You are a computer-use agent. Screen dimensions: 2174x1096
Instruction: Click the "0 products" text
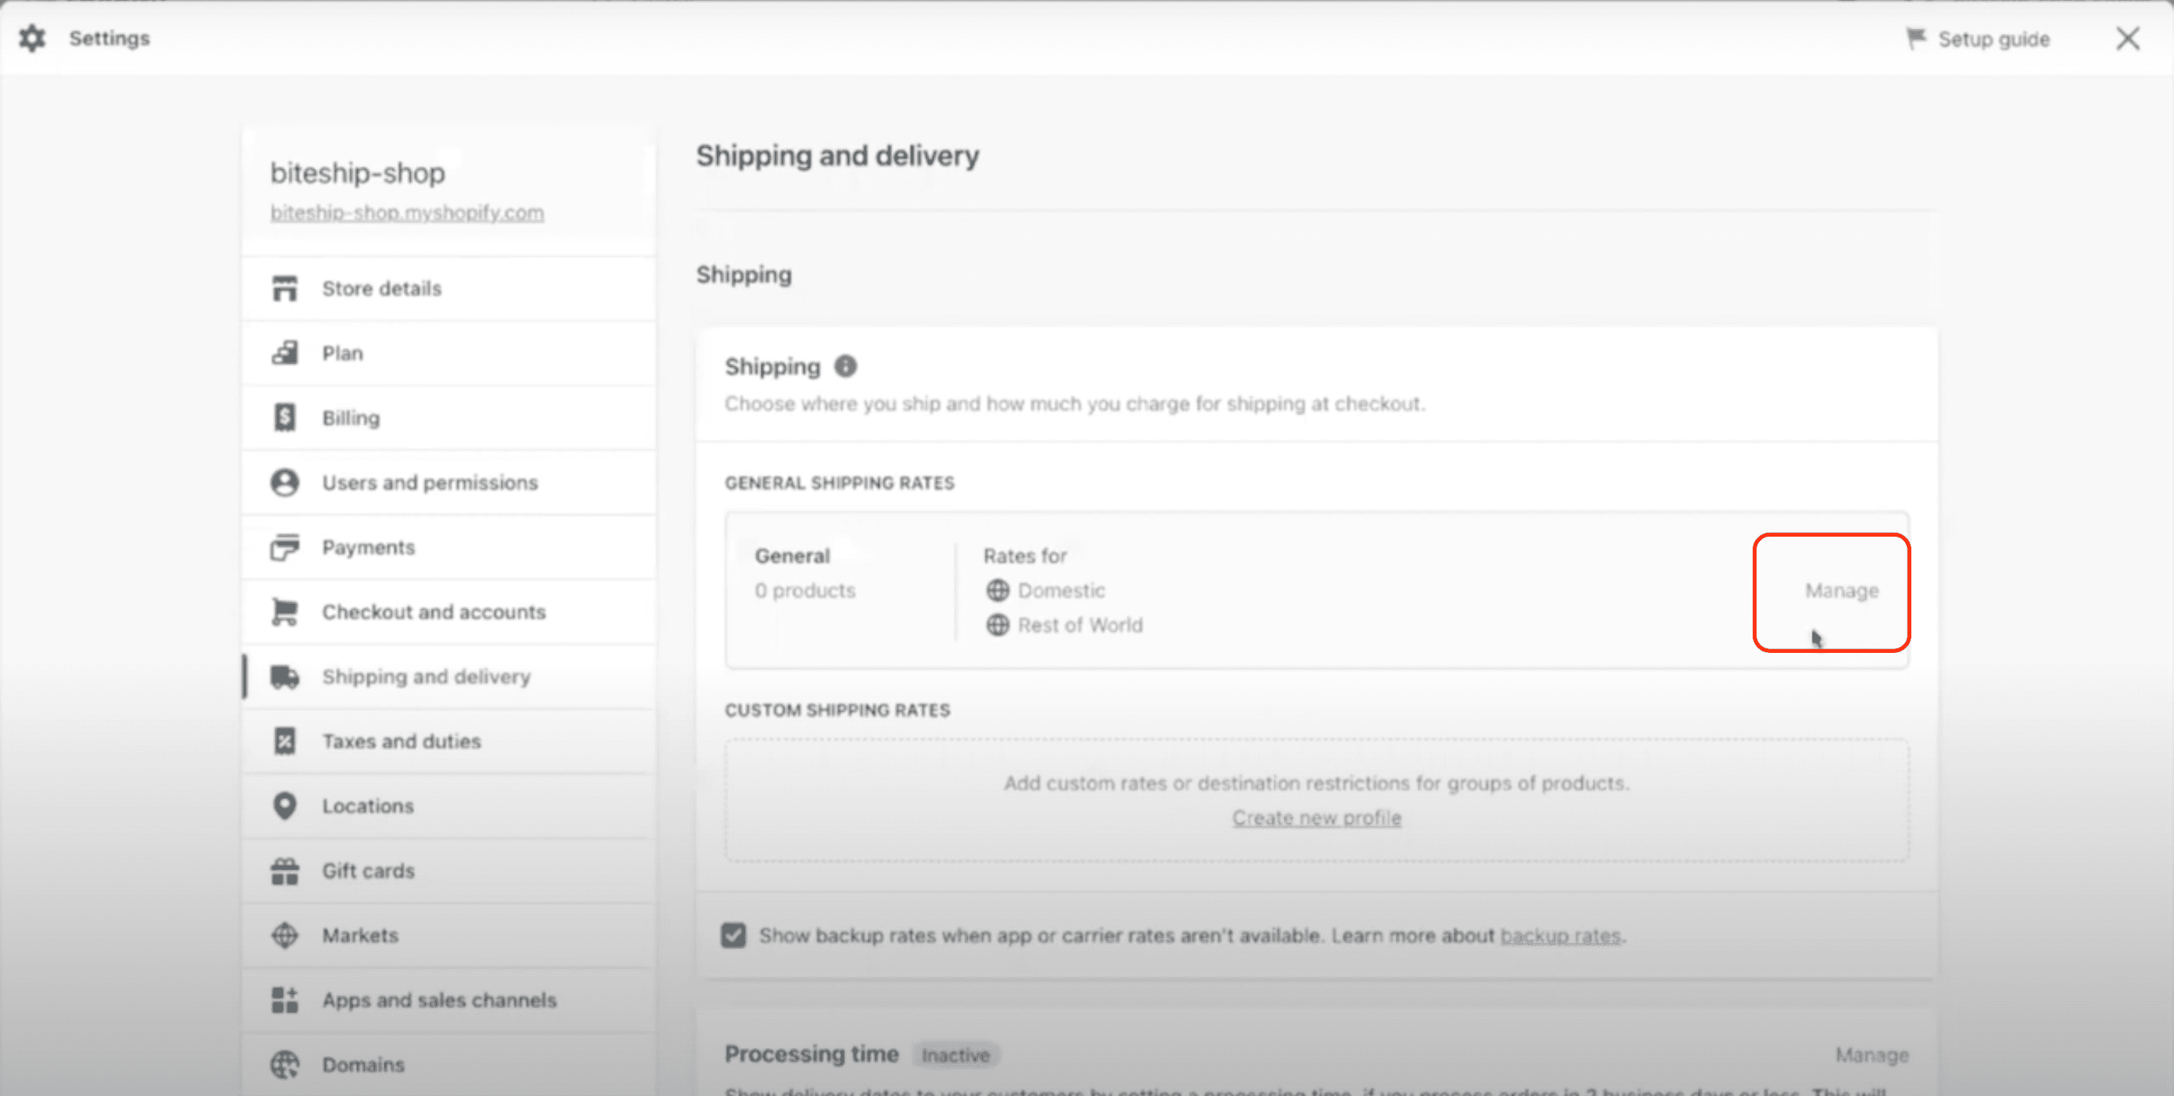804,590
